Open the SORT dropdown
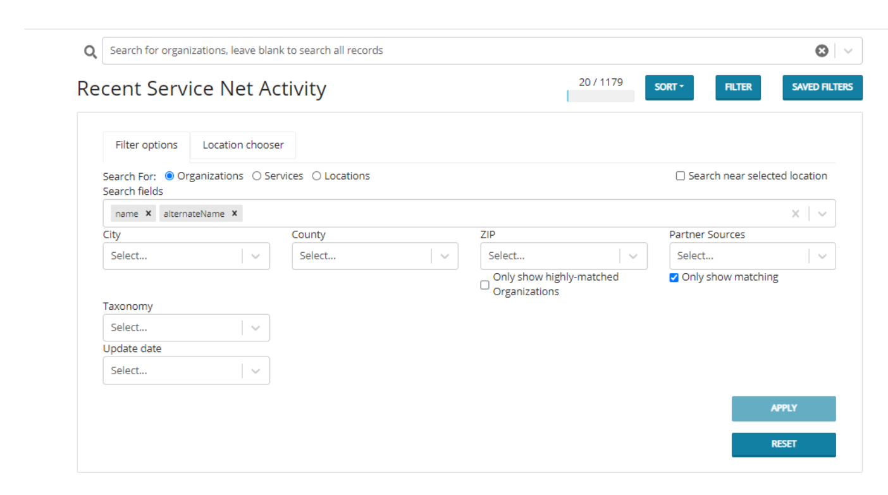 pyautogui.click(x=669, y=87)
